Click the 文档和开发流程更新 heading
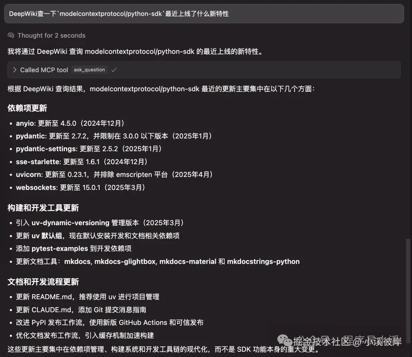 tap(43, 282)
